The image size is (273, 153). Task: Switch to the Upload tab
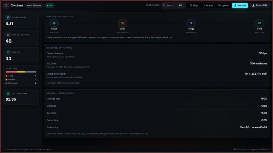pyautogui.click(x=224, y=5)
